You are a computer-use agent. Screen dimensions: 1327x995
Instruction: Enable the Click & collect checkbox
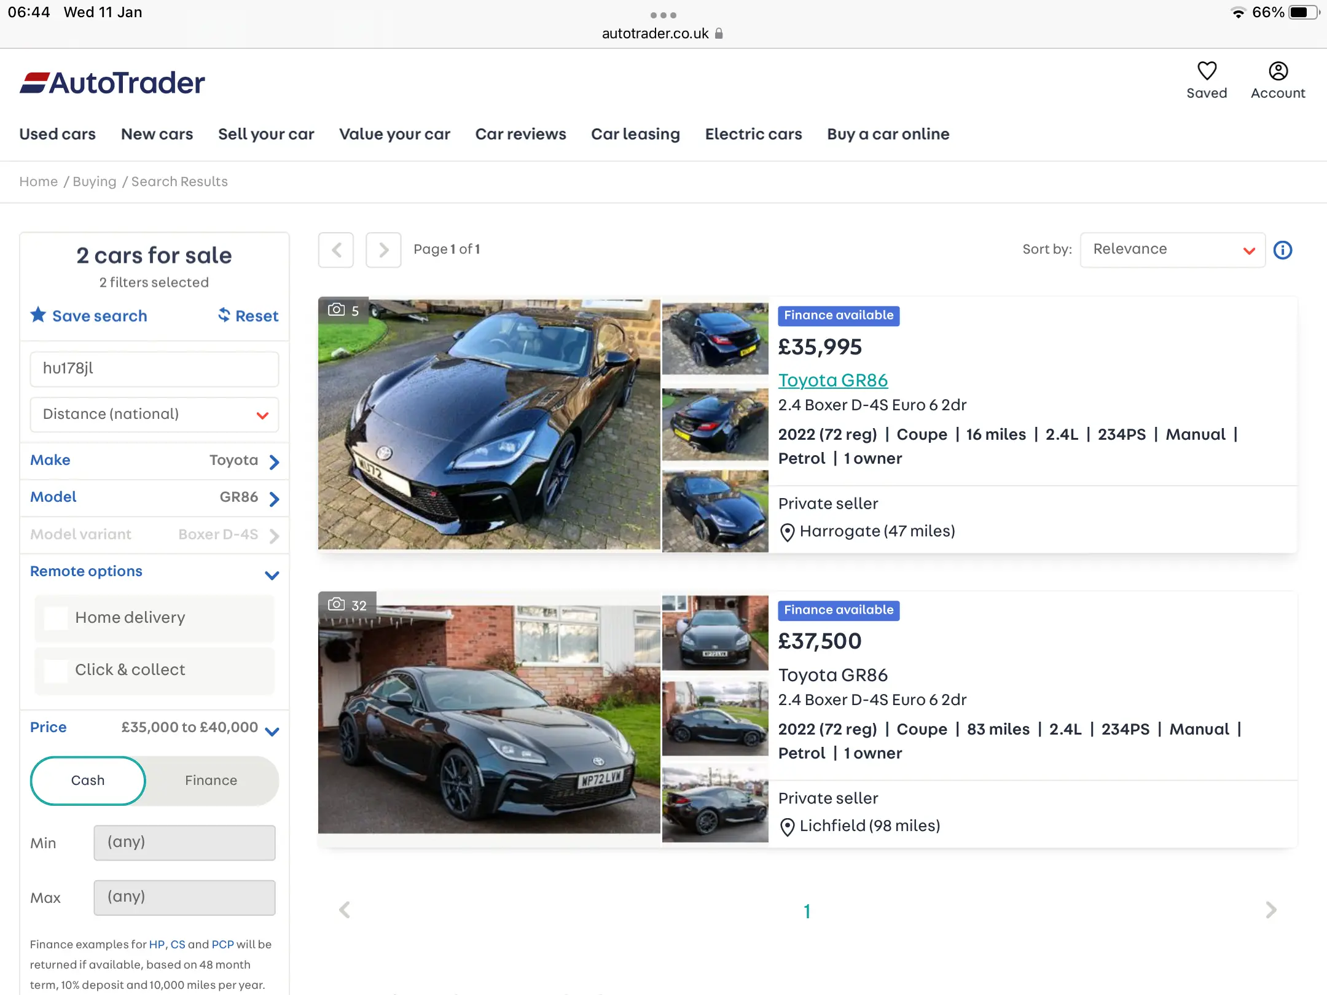(57, 670)
